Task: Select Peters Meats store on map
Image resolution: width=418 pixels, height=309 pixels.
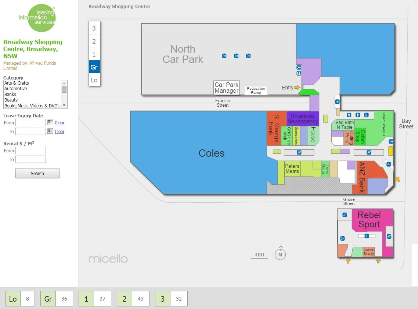Action: coord(292,168)
